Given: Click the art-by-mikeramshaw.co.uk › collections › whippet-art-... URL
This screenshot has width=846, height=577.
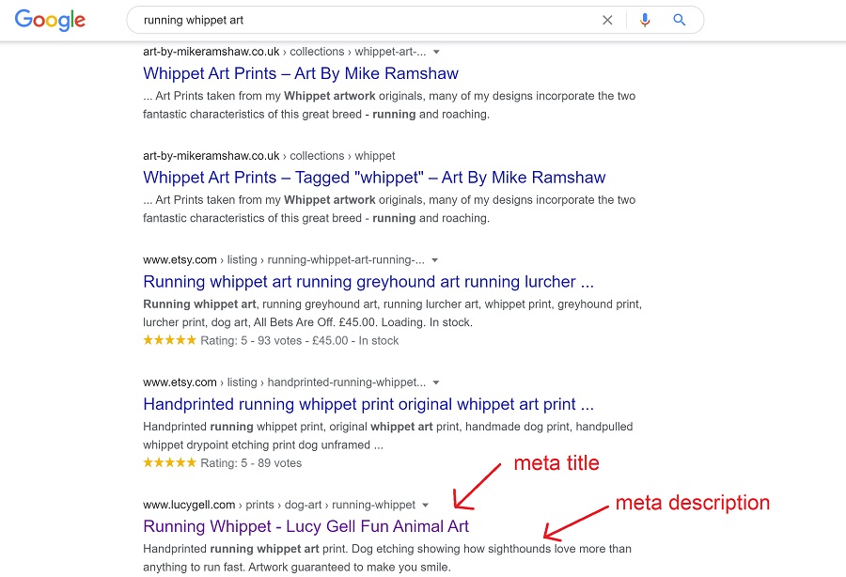Looking at the screenshot, I should point(284,52).
